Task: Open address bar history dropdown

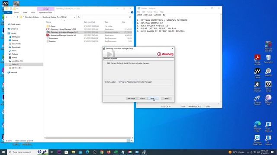Action: [x=74, y=17]
